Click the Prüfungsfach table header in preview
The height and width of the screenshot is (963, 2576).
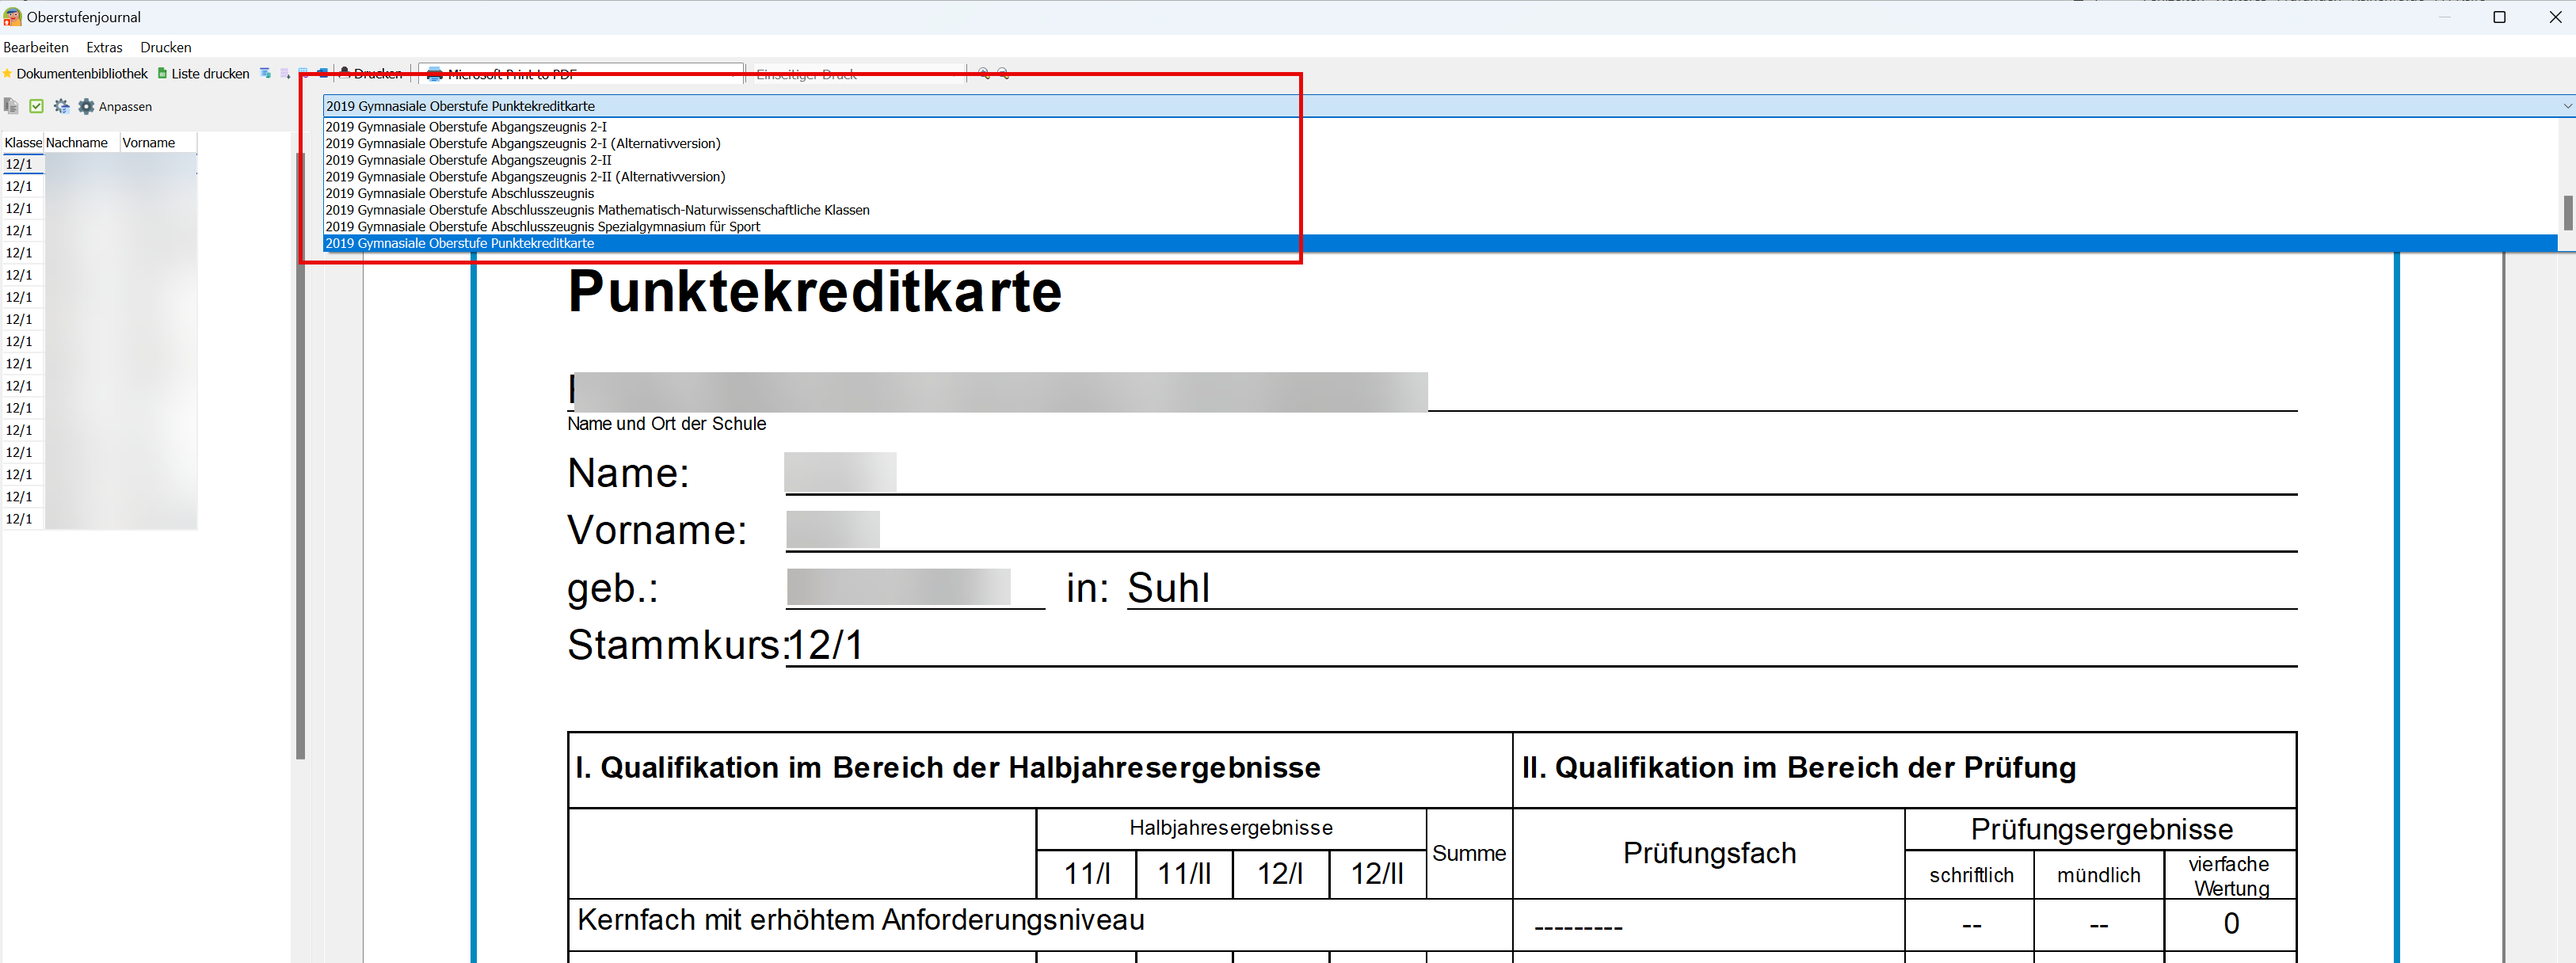click(x=1709, y=853)
